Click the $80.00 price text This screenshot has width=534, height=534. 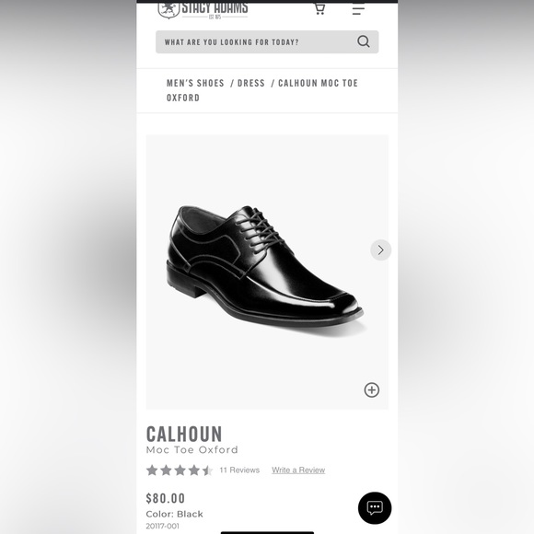(166, 498)
